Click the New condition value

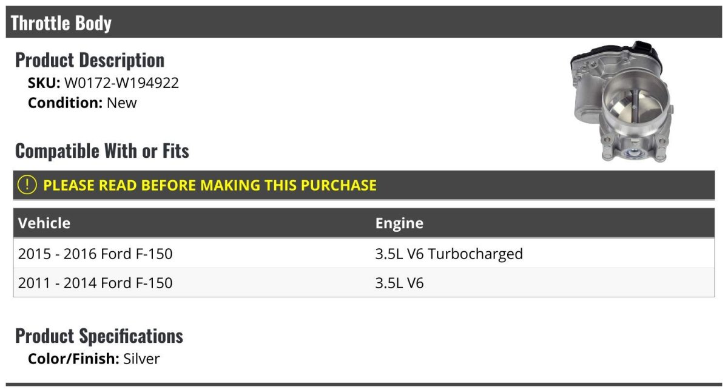pyautogui.click(x=122, y=103)
